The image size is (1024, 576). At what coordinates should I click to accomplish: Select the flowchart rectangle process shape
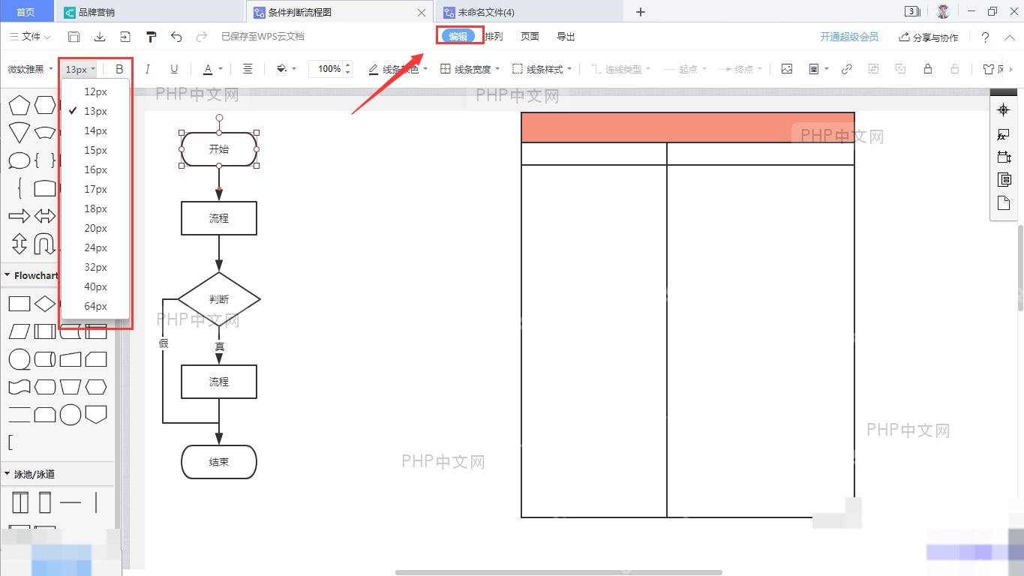pyautogui.click(x=19, y=304)
